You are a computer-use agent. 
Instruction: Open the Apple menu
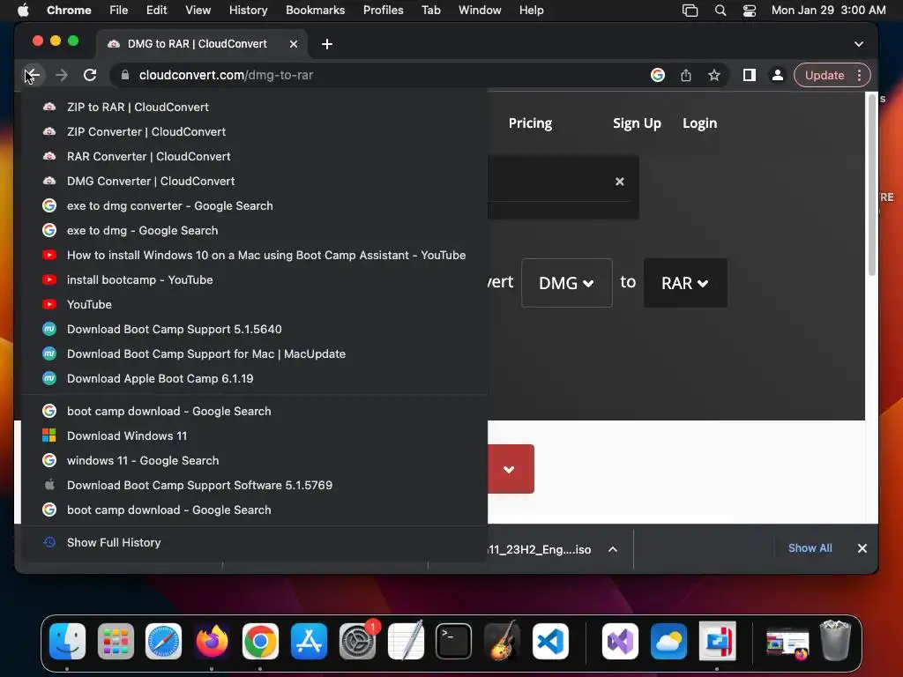click(x=23, y=11)
